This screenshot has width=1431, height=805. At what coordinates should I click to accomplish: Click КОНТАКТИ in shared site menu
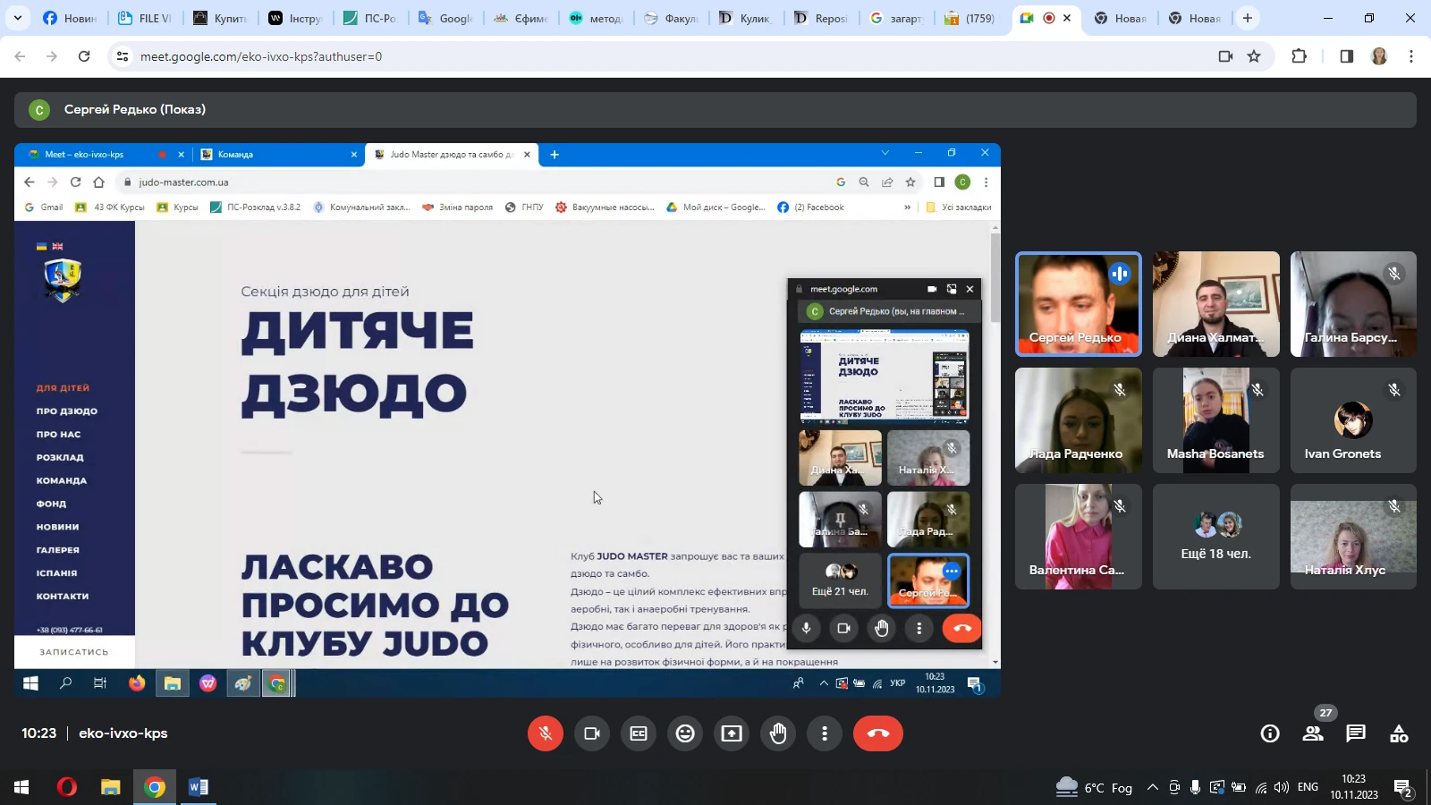[63, 597]
